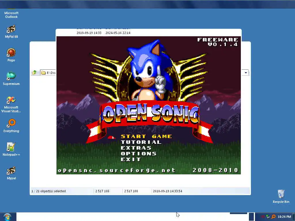295x221 pixels.
Task: Launch the Everything search shortcut
Action: [11, 126]
